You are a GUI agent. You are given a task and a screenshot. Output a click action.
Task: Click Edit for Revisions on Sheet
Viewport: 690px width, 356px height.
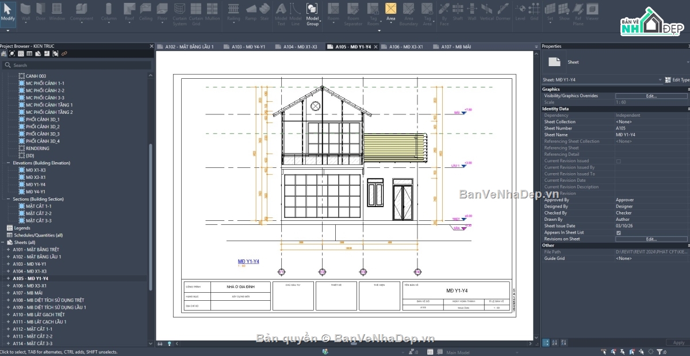click(651, 239)
